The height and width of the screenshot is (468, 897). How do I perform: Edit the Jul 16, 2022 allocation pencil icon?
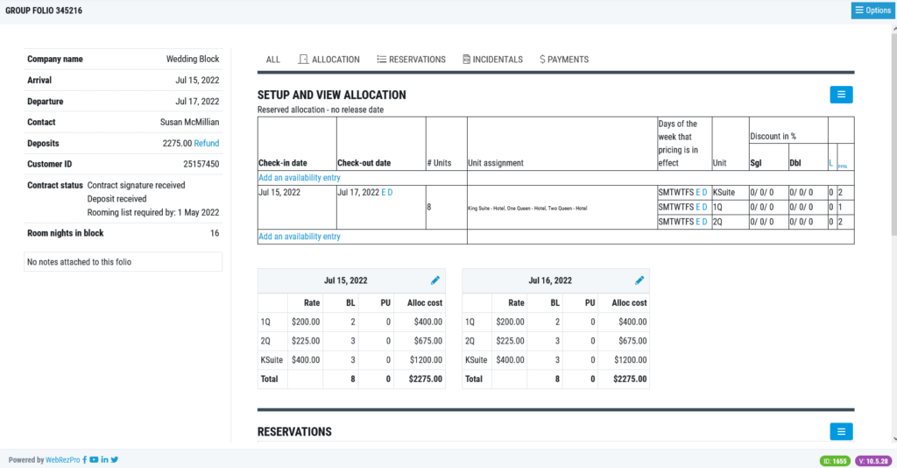click(x=639, y=280)
